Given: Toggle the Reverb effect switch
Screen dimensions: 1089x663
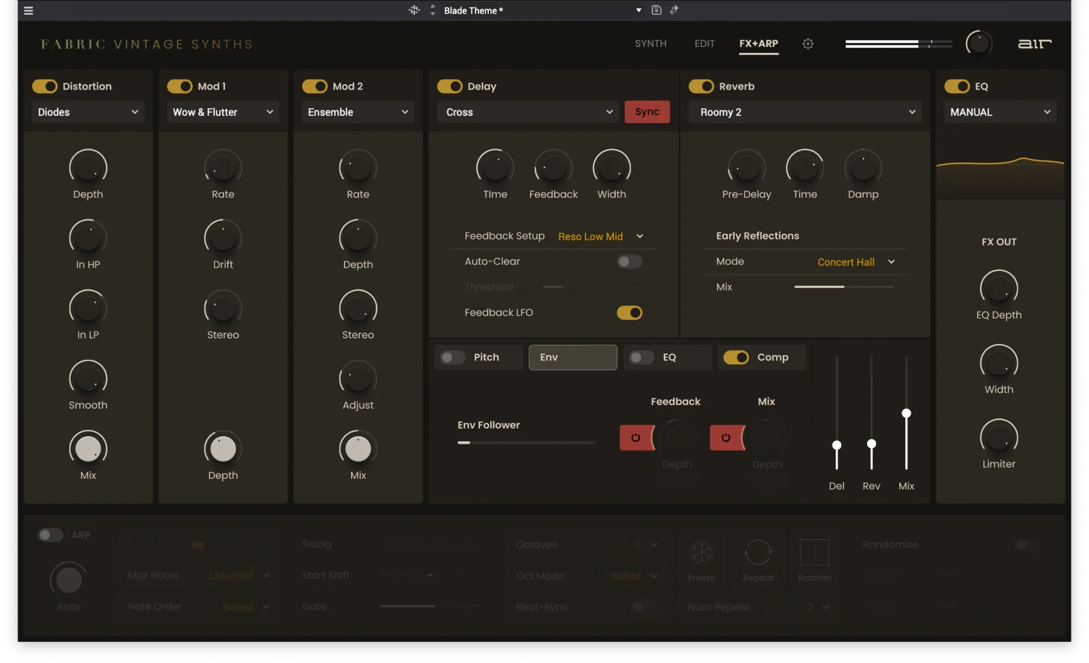Looking at the screenshot, I should (x=701, y=86).
